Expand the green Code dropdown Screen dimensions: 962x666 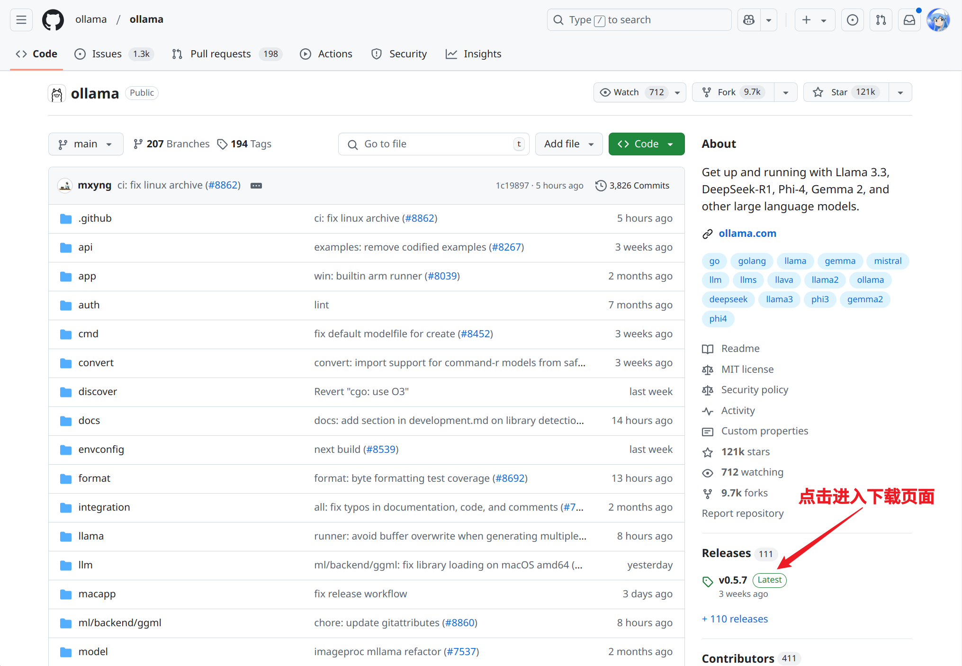tap(647, 144)
